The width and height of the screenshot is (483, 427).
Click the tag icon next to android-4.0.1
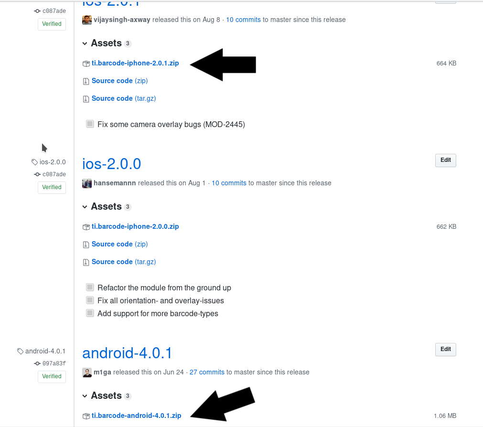21,351
